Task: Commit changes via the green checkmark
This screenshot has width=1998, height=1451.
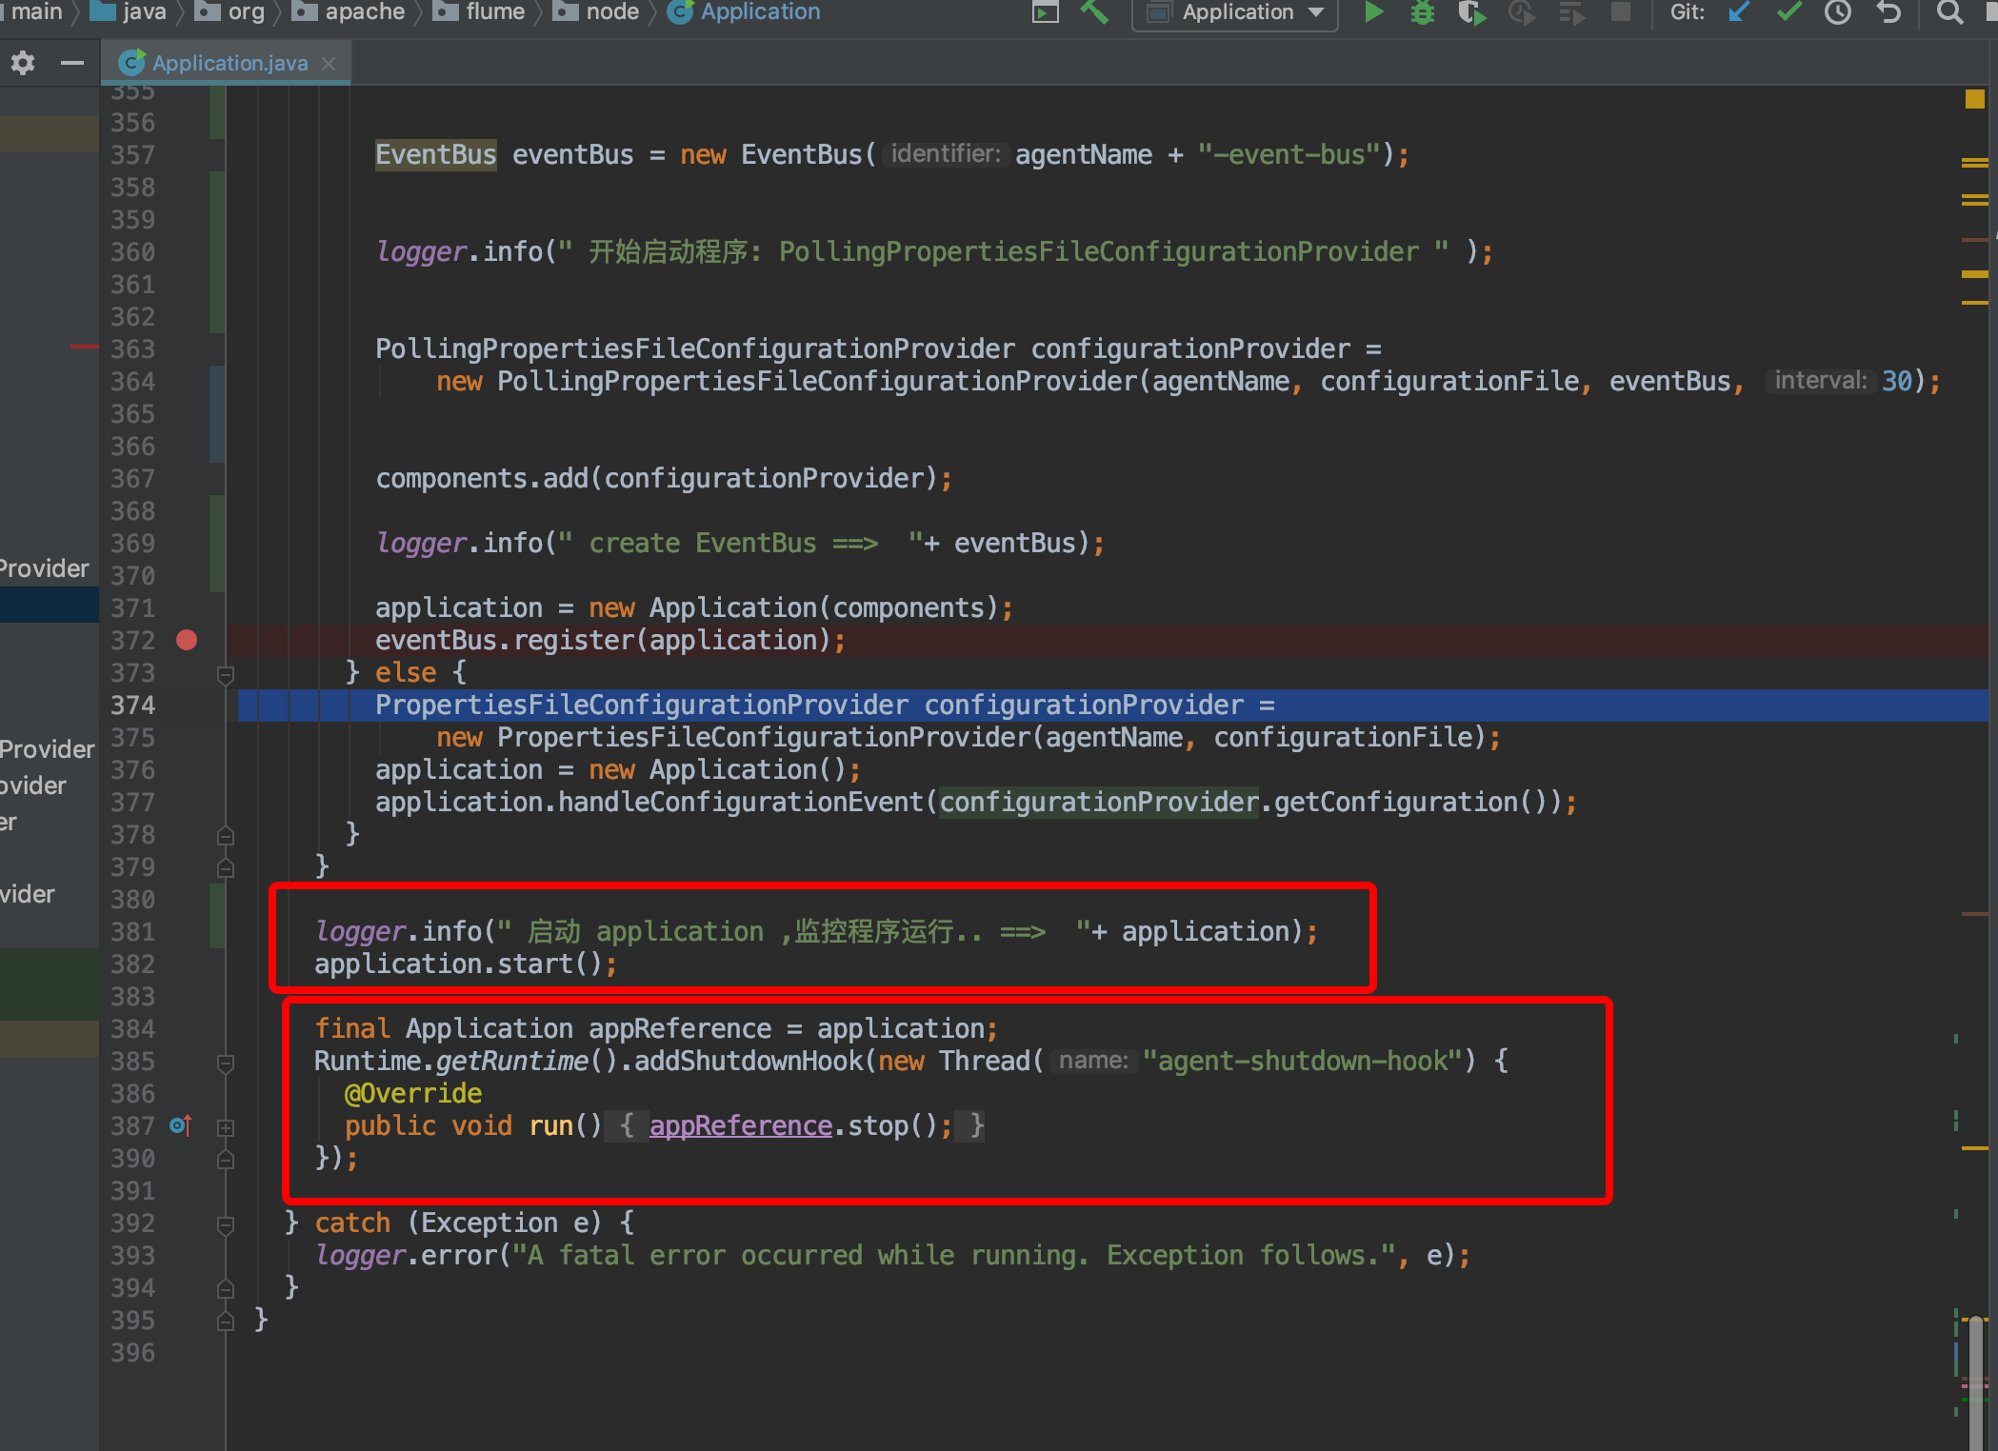Action: pyautogui.click(x=1788, y=13)
